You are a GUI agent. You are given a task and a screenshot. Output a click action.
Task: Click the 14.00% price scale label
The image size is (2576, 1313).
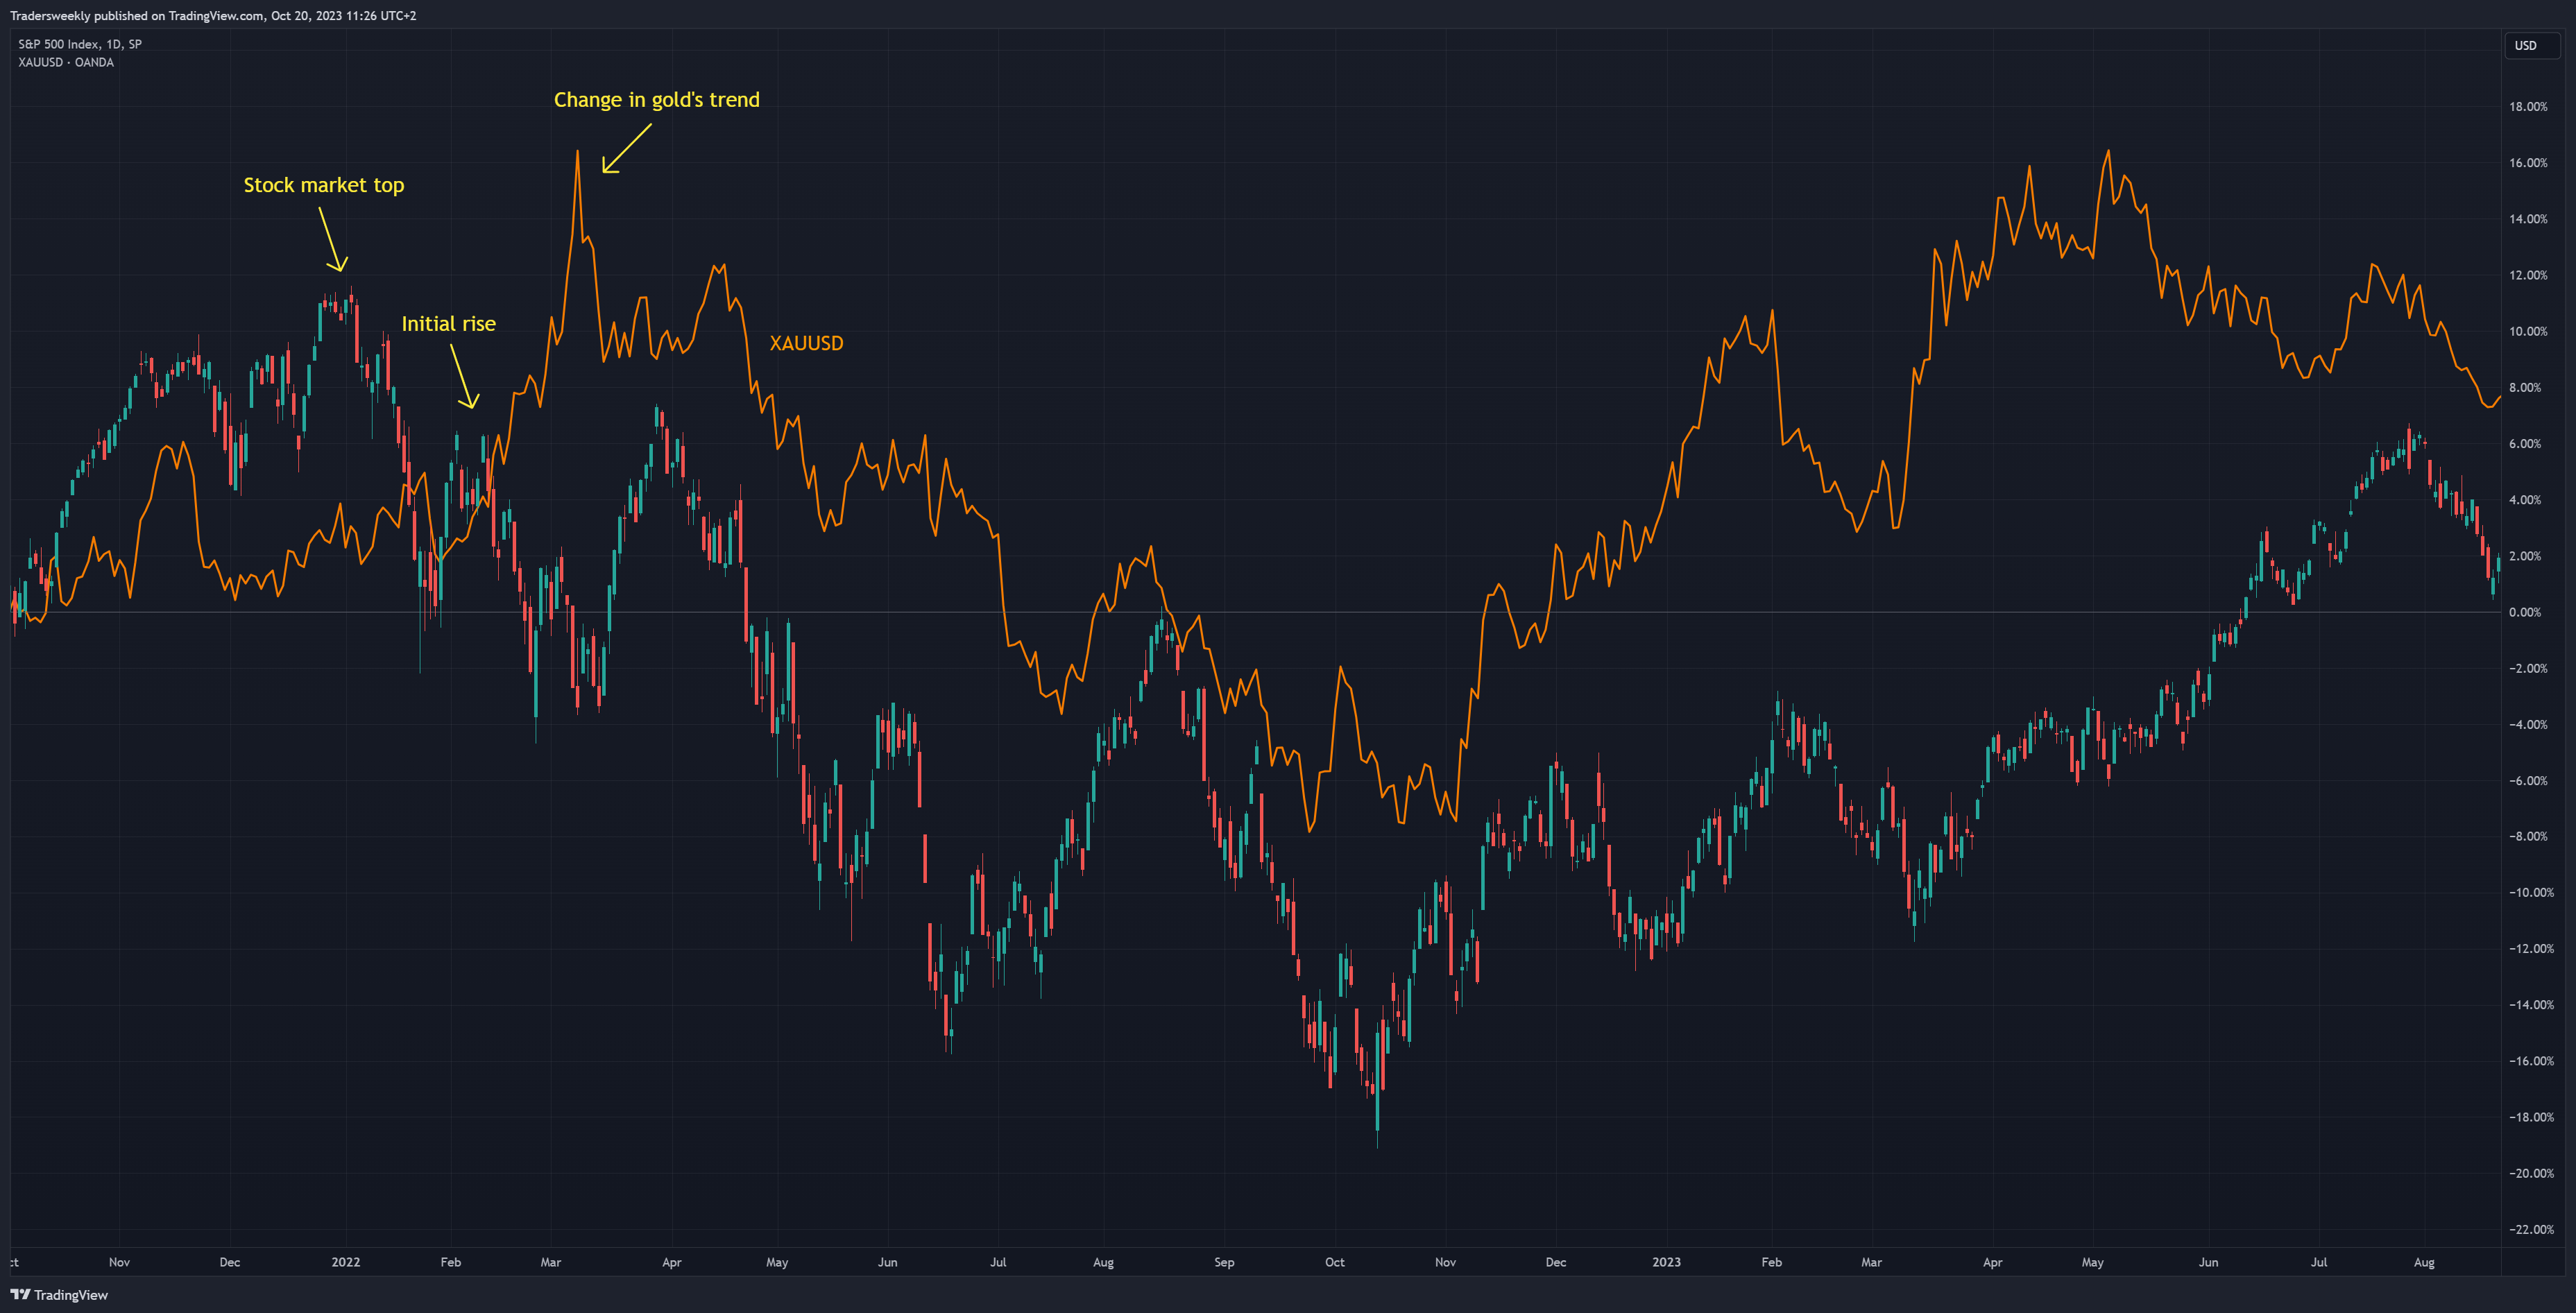pos(2528,219)
